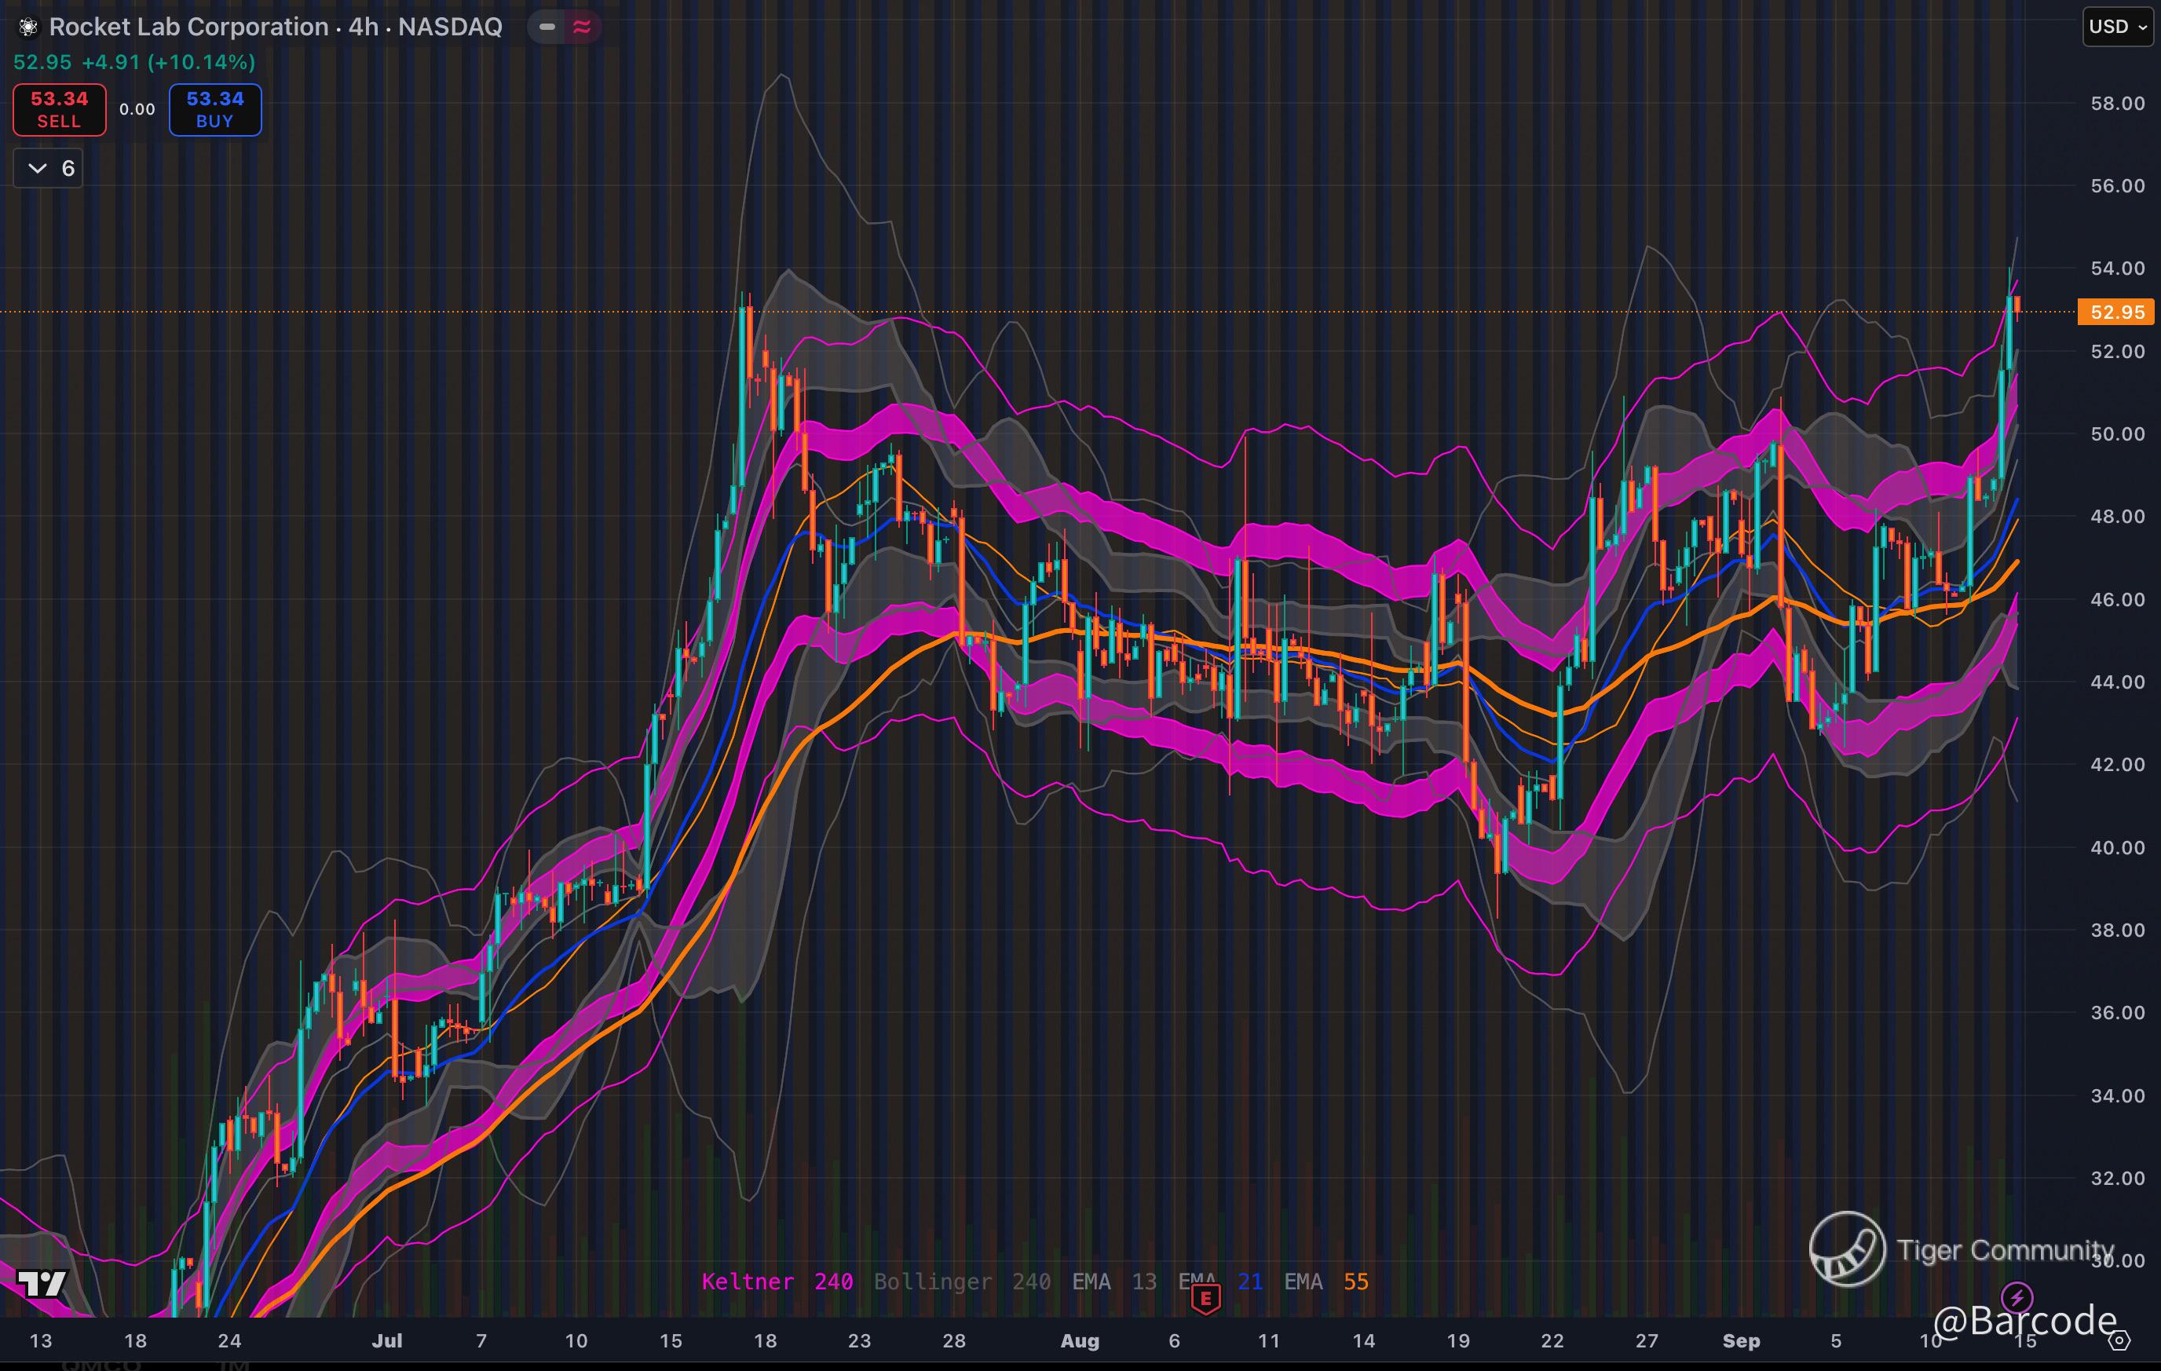
Task: Open symbol search via Rocket Lab Corporation title
Action: pos(275,27)
